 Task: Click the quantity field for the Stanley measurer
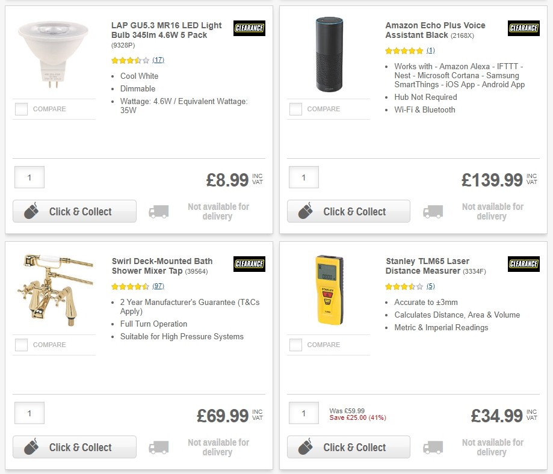coord(303,413)
